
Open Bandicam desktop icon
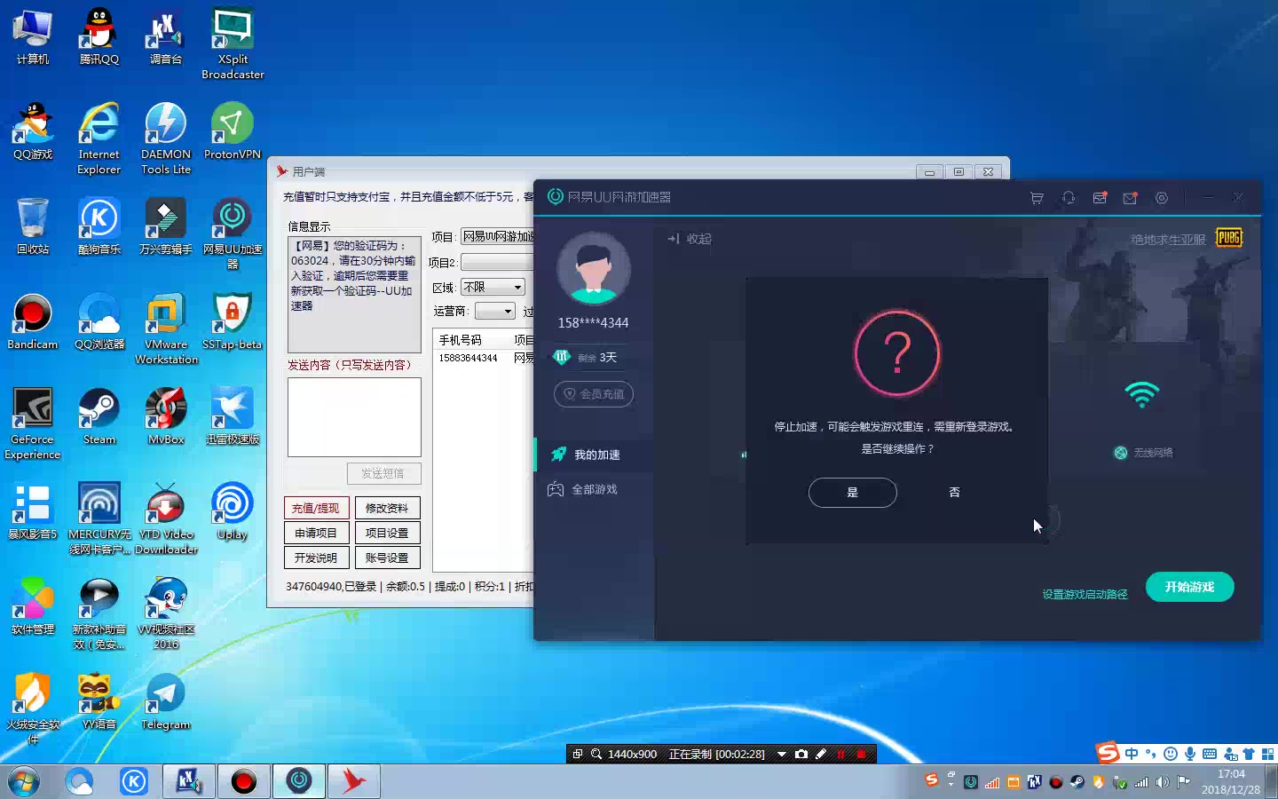pos(33,321)
